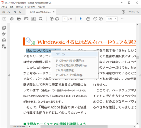The height and width of the screenshot is (128, 141).
Task: Switch to the hand pan tool
Action: point(88,19)
